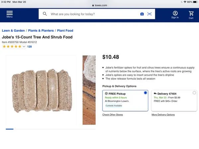Viewport: 199px width, 149px height.
Task: Click Check Other Stores link
Action: point(112,115)
